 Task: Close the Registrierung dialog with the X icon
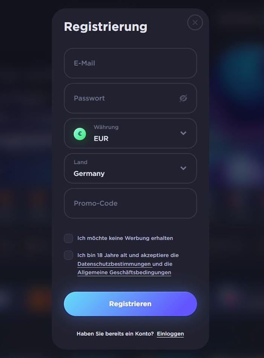coord(195,23)
